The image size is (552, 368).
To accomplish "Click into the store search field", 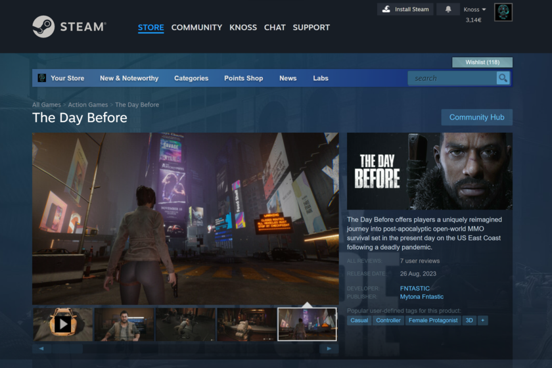I will tap(452, 78).
